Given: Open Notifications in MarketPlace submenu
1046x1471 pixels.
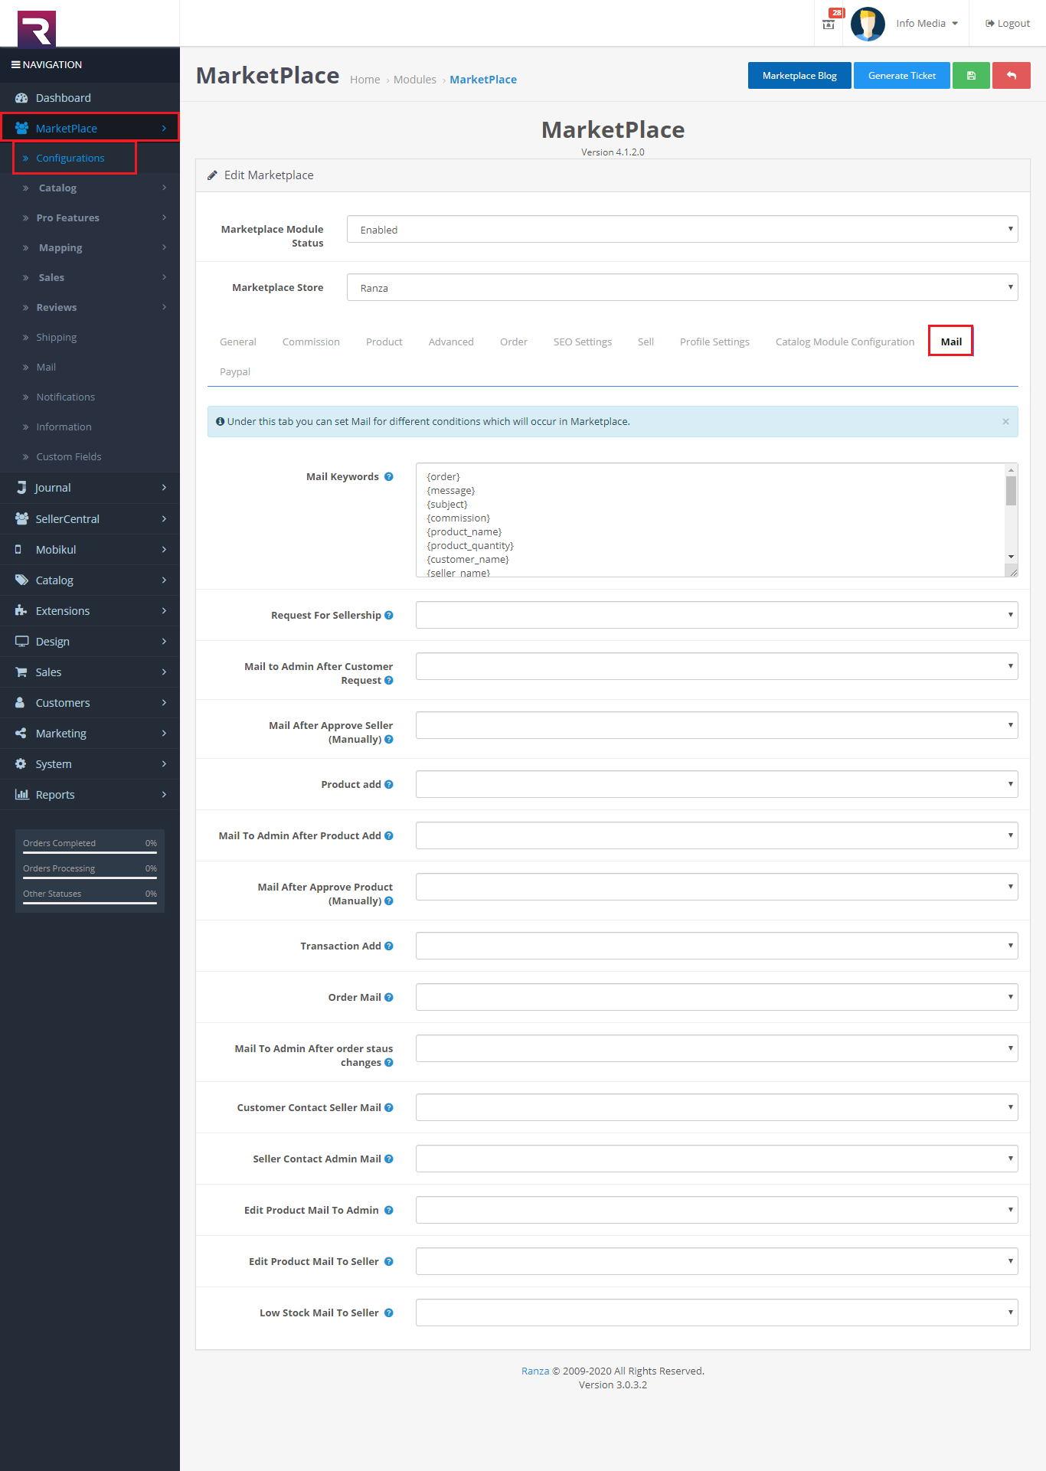Looking at the screenshot, I should coord(66,397).
